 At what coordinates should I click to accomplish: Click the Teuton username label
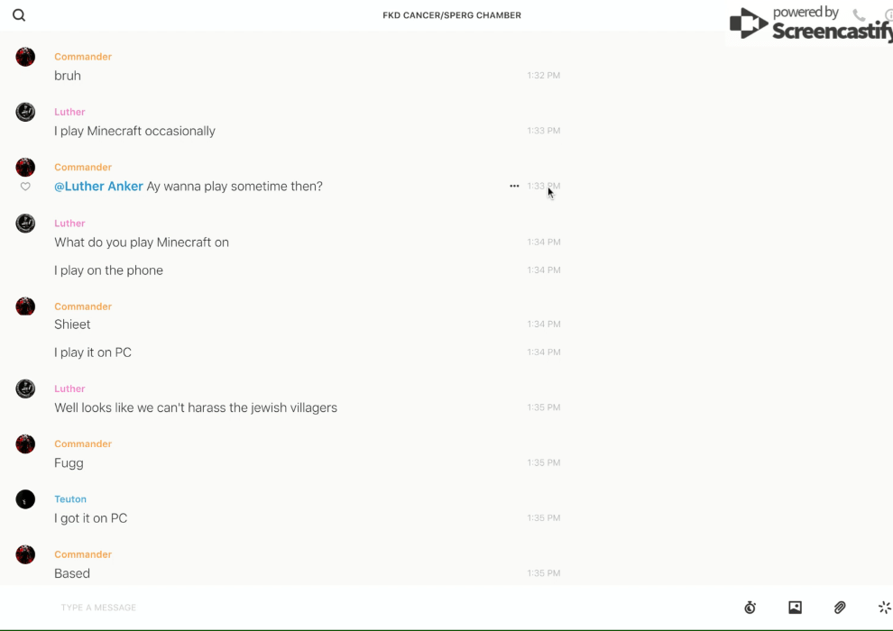click(x=70, y=499)
